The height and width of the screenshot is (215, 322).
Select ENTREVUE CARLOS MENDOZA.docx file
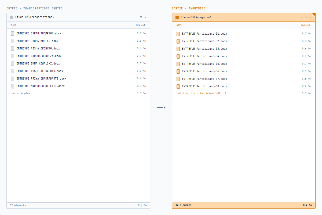tap(39, 56)
